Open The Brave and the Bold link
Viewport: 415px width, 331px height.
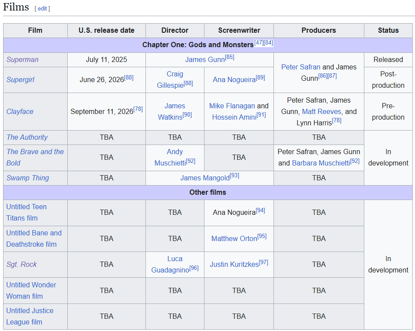[35, 157]
